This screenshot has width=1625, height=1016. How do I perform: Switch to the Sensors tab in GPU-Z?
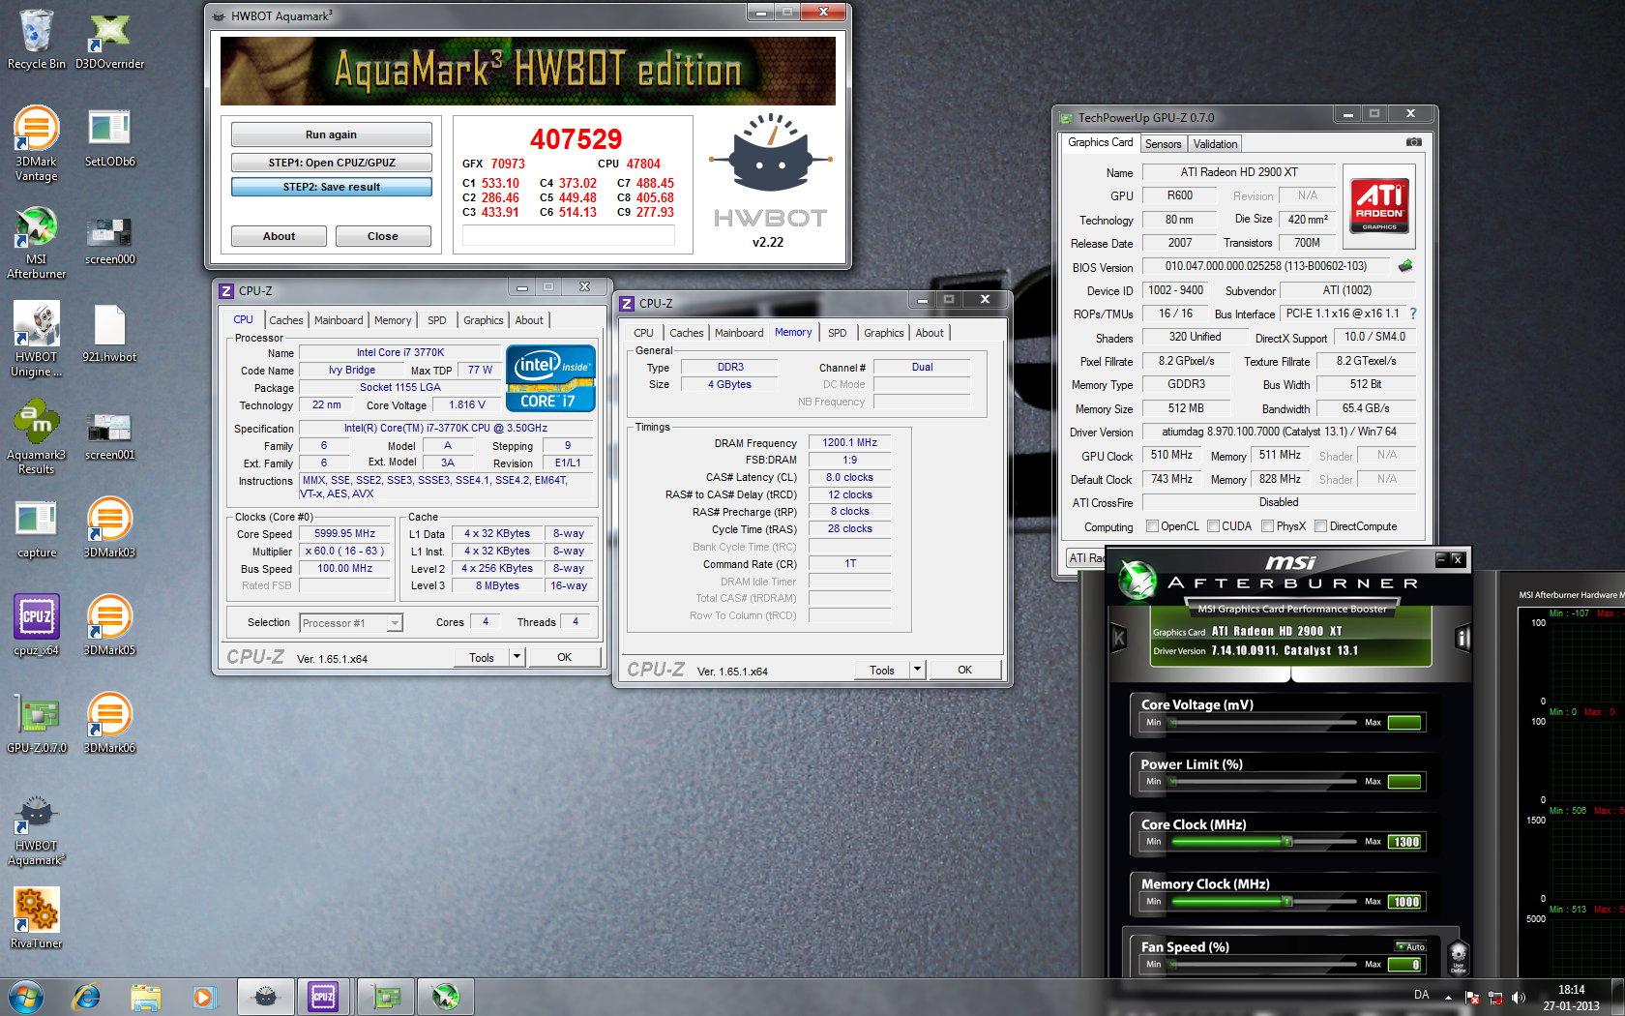point(1163,144)
